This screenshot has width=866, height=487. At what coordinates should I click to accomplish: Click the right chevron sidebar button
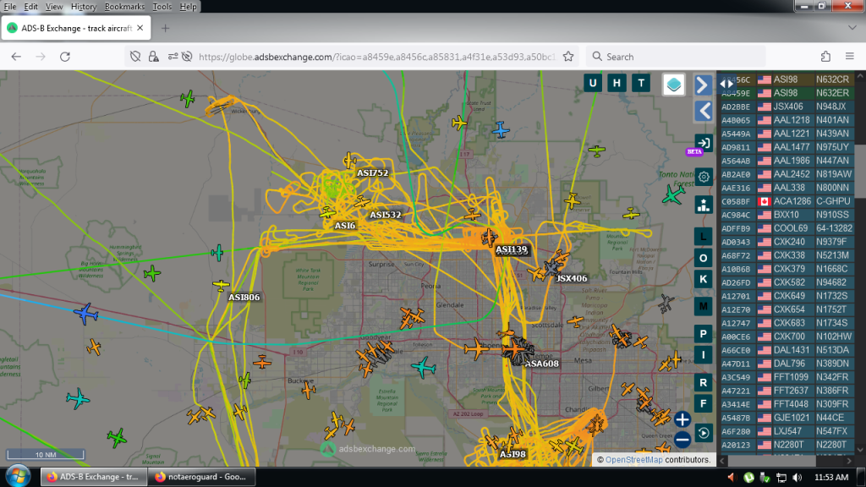(x=703, y=85)
